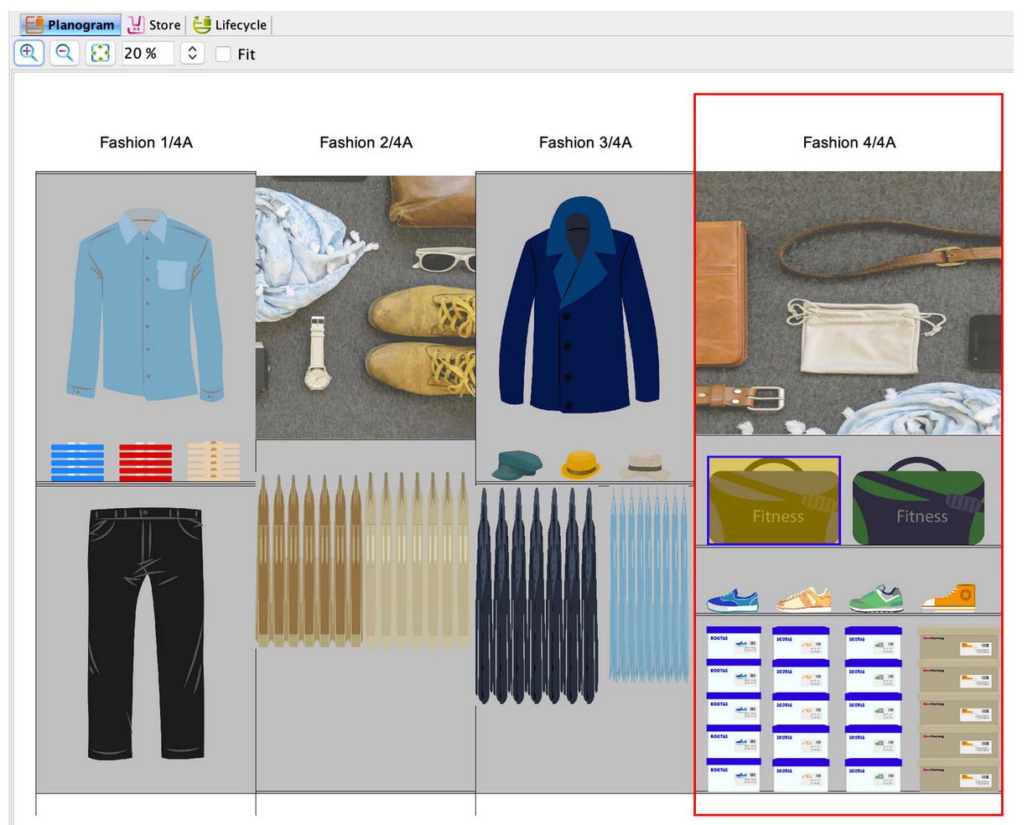This screenshot has height=825, width=1028.
Task: Open the Lifecycle tab
Action: pos(231,25)
